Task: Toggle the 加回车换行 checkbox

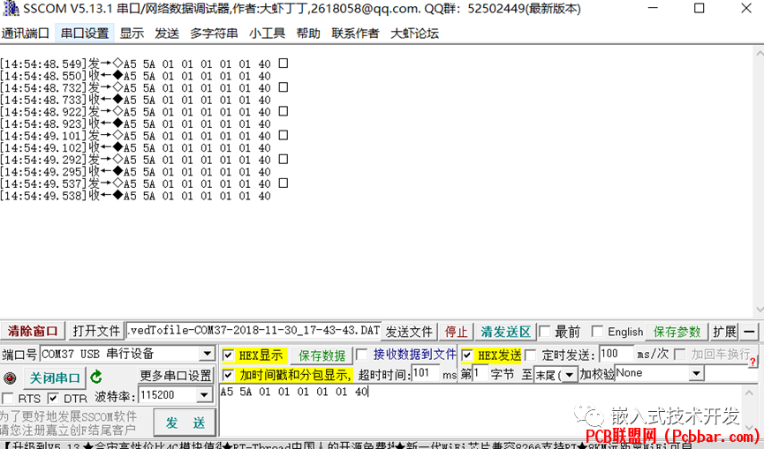Action: 680,354
